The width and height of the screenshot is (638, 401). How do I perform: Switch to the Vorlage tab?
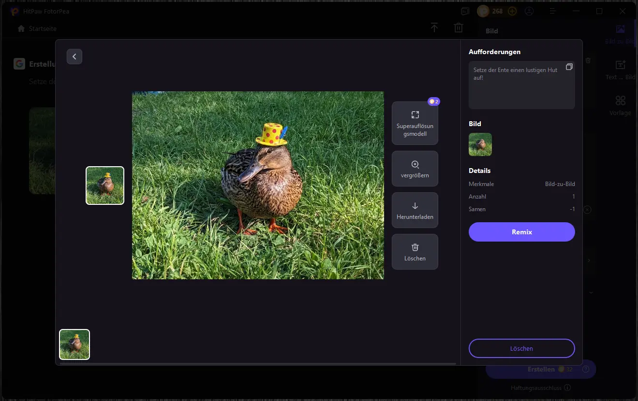tap(621, 106)
